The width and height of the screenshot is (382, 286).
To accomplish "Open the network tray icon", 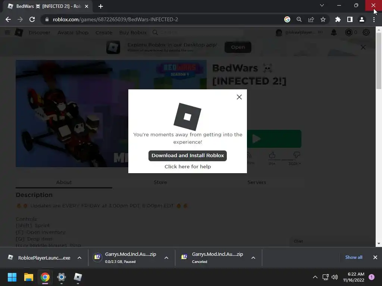I will click(325, 277).
